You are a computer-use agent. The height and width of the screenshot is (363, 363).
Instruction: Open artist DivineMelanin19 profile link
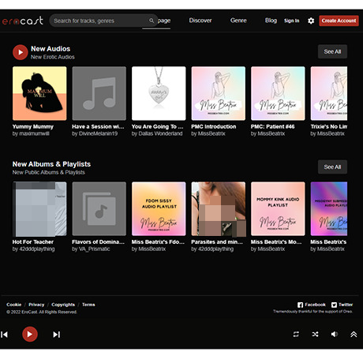pyautogui.click(x=98, y=133)
